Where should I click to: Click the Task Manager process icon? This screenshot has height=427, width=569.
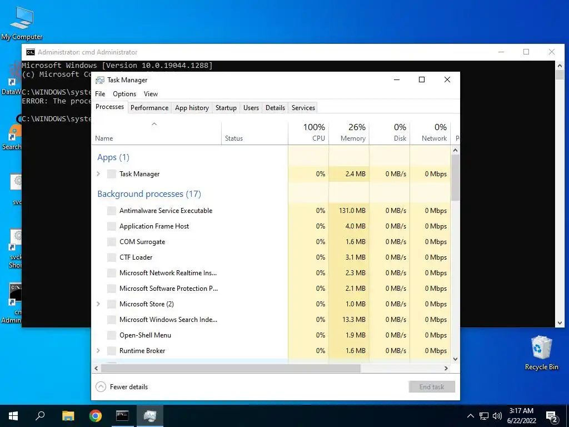point(112,174)
